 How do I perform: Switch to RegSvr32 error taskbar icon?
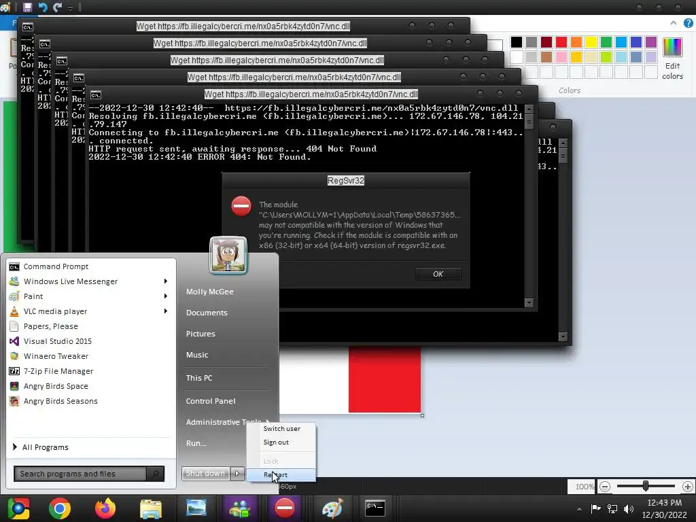(x=284, y=508)
